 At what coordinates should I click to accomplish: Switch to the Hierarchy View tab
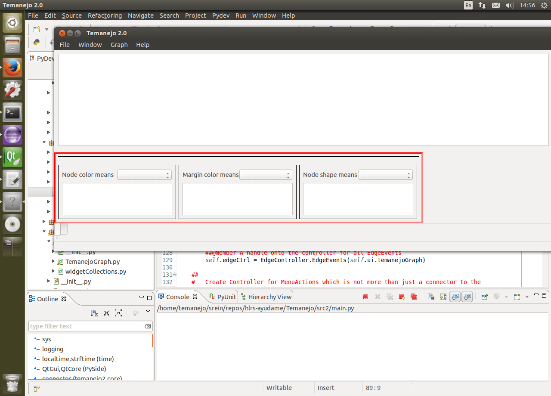pos(266,297)
